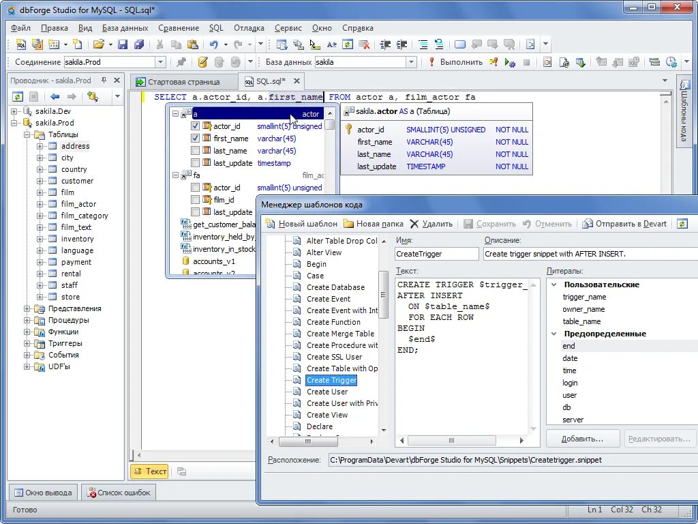The width and height of the screenshot is (698, 524).
Task: Click the uncomment selection icon
Action: click(x=440, y=44)
